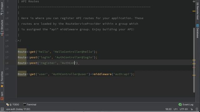Screen dimensions: 200x112
Task: Click 'AuthController@login' string on line 17
Action: click(74, 57)
